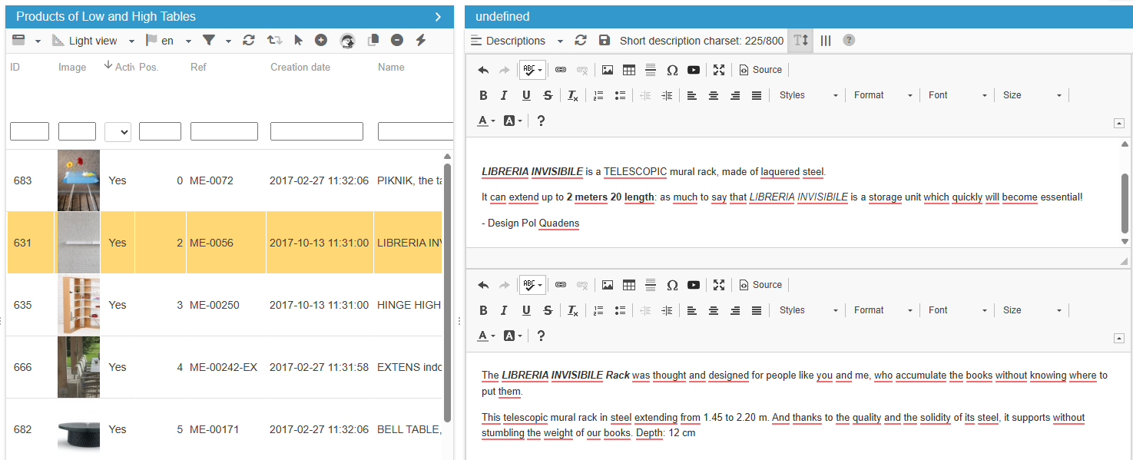Toggle italic in long description editor
Screen dimensions: 1133x460
point(505,311)
